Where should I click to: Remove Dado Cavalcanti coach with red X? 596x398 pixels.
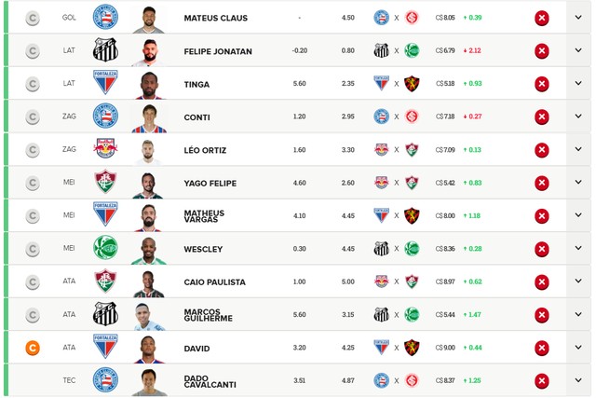point(542,381)
